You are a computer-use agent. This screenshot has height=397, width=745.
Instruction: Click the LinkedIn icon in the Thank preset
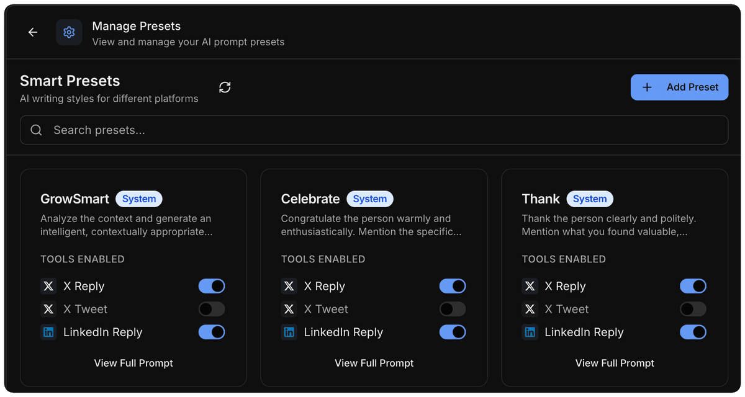coord(530,332)
